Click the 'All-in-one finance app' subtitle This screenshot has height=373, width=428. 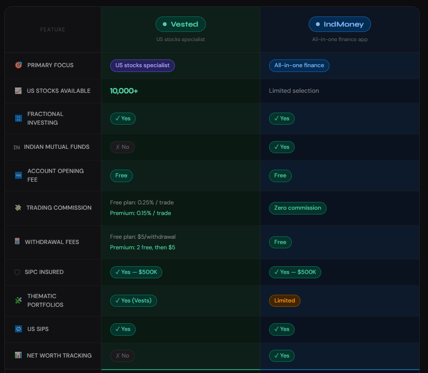(340, 39)
